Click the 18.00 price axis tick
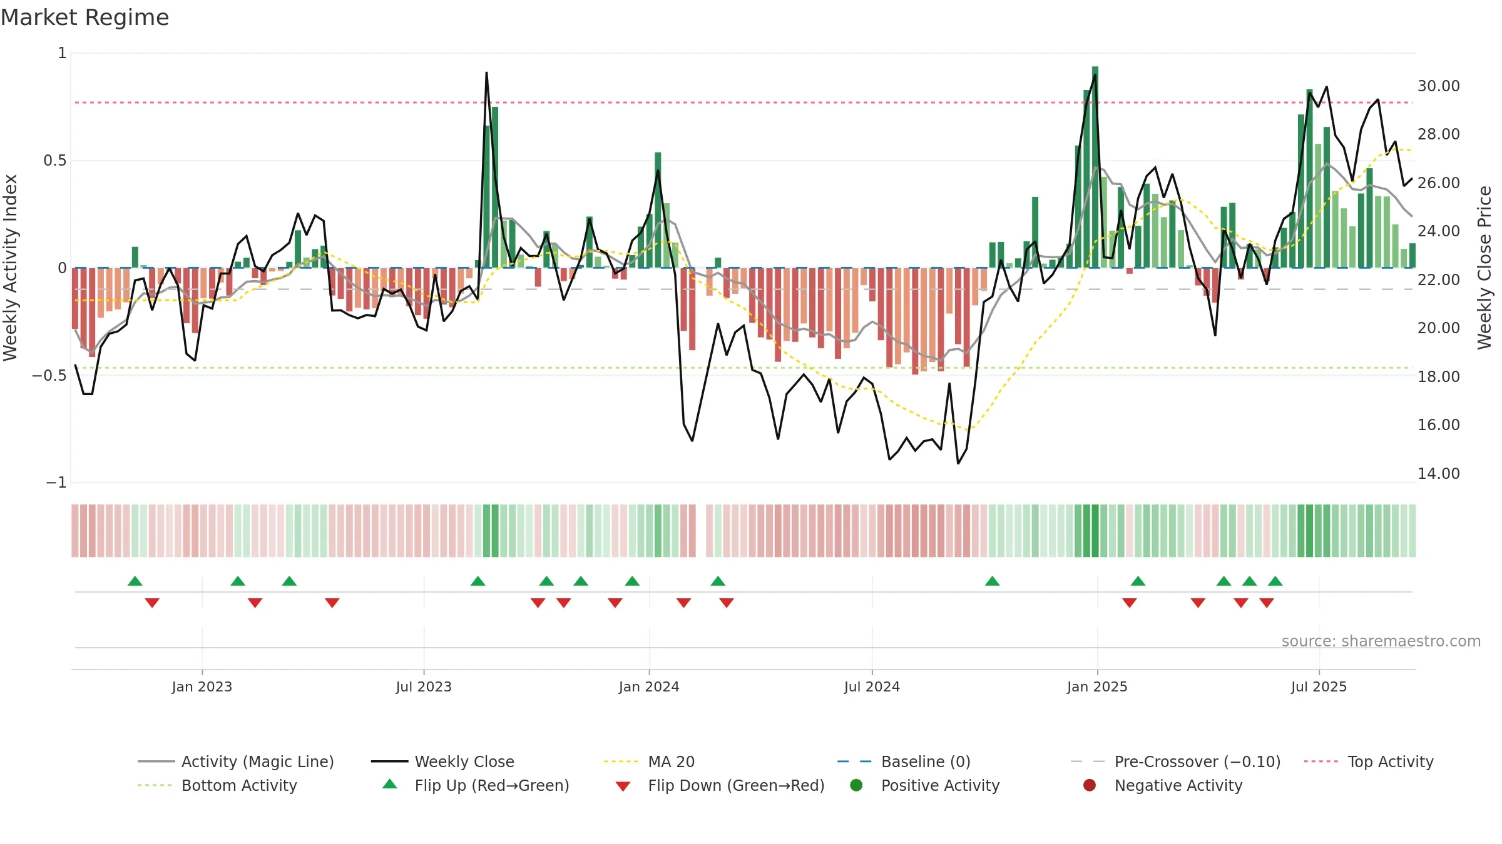 tap(1439, 376)
